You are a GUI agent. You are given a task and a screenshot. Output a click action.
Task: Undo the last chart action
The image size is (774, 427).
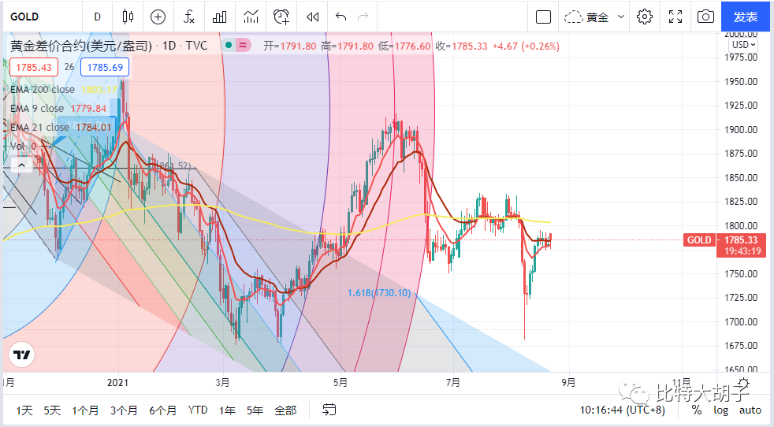pyautogui.click(x=340, y=17)
